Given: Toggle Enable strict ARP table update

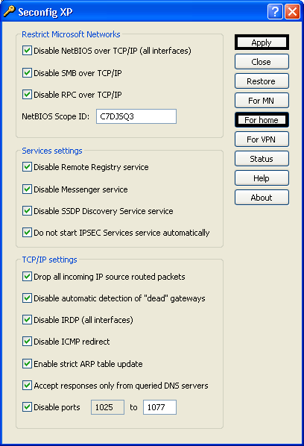Looking at the screenshot, I should click(x=27, y=363).
